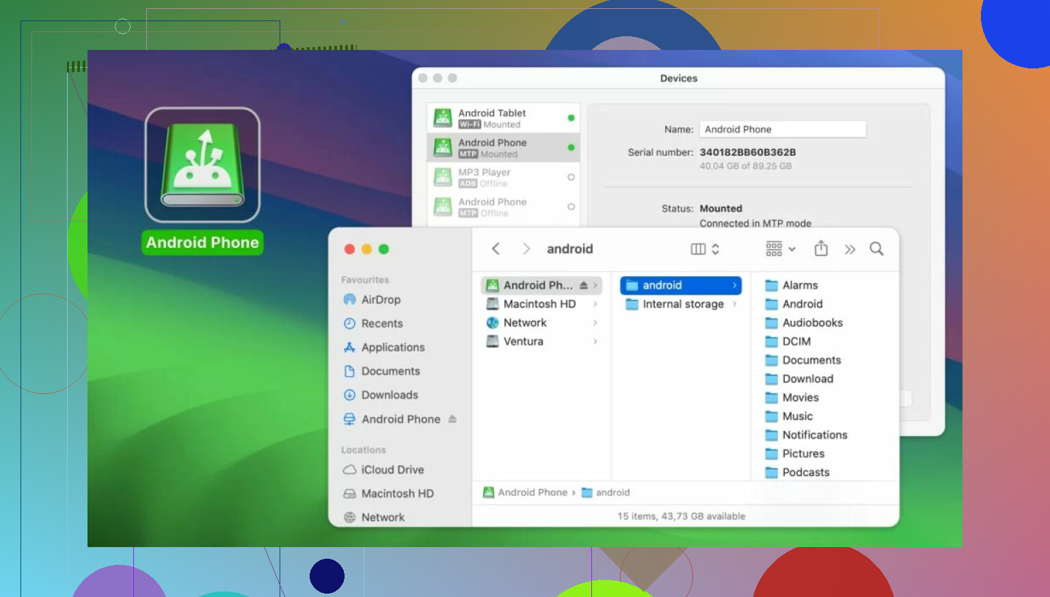Click android in the Finder path bar
This screenshot has height=597, width=1050.
[x=606, y=492]
